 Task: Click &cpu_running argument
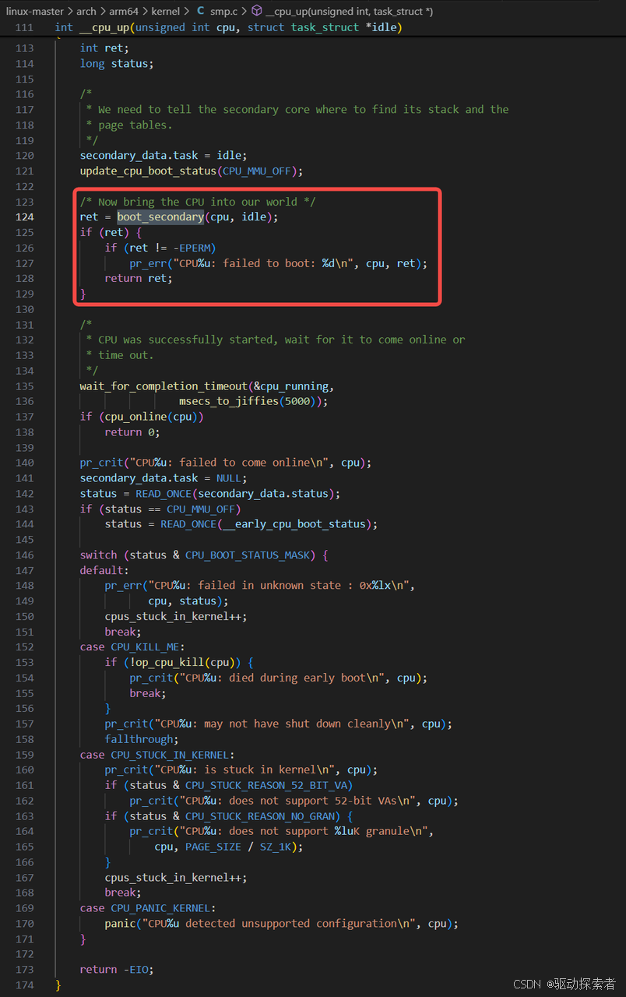291,386
